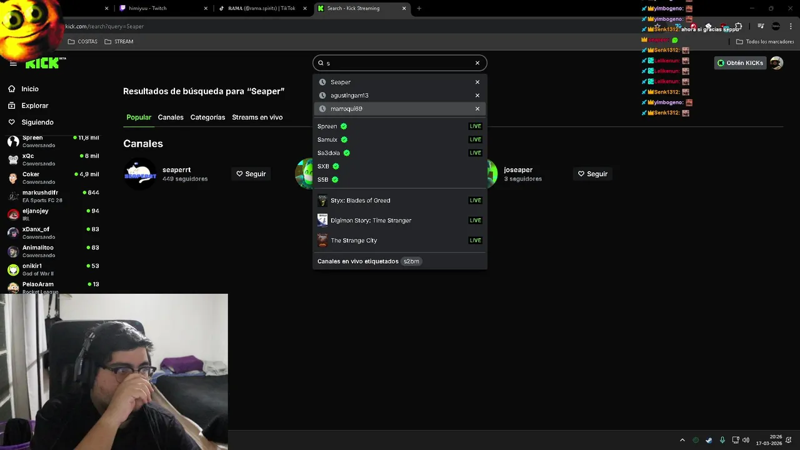Remove 'marroqui69' from recent searches
Image resolution: width=800 pixels, height=450 pixels.
click(477, 109)
